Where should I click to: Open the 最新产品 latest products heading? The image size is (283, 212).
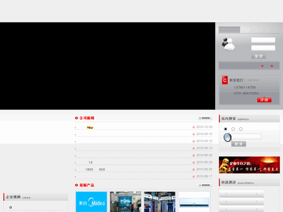coord(87,185)
